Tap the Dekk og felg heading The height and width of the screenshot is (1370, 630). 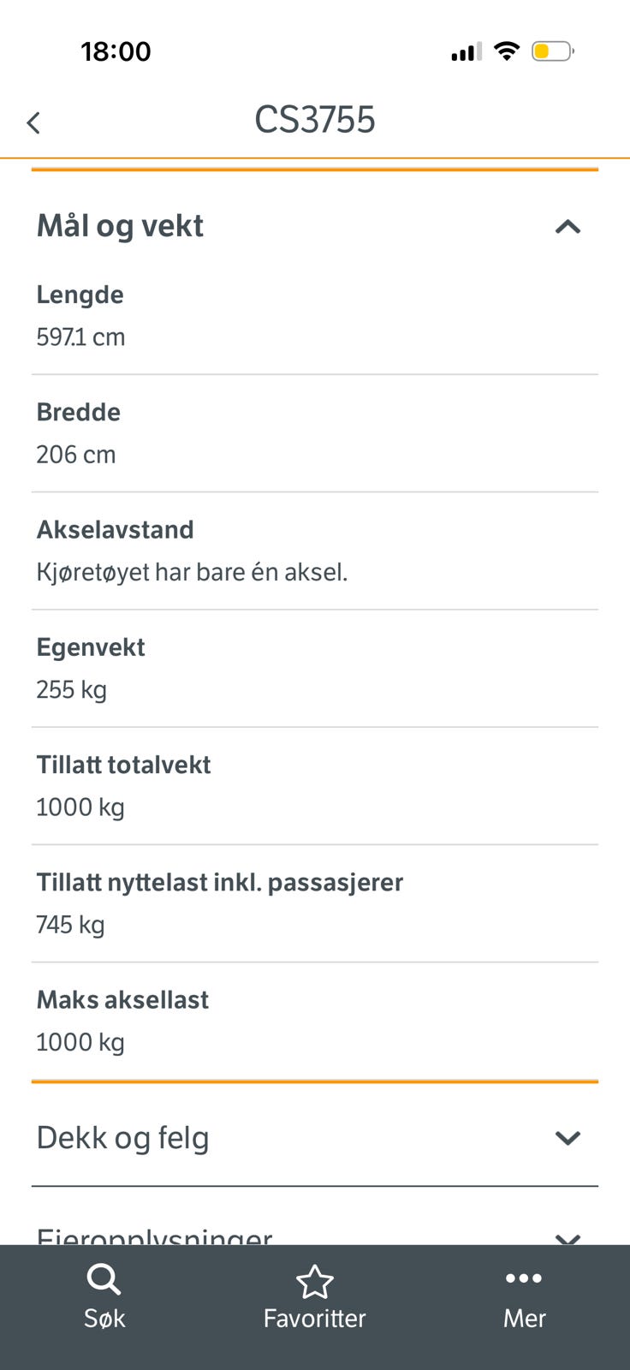pos(122,1138)
